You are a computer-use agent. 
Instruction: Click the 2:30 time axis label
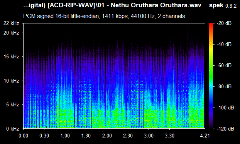(128, 136)
